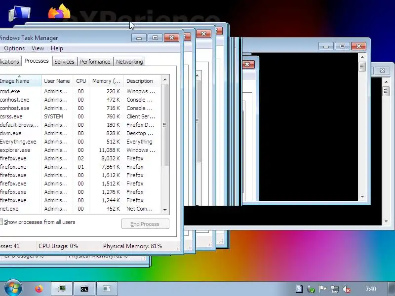This screenshot has width=395, height=296.
Task: Click process list scroll down arrow
Action: click(x=165, y=210)
